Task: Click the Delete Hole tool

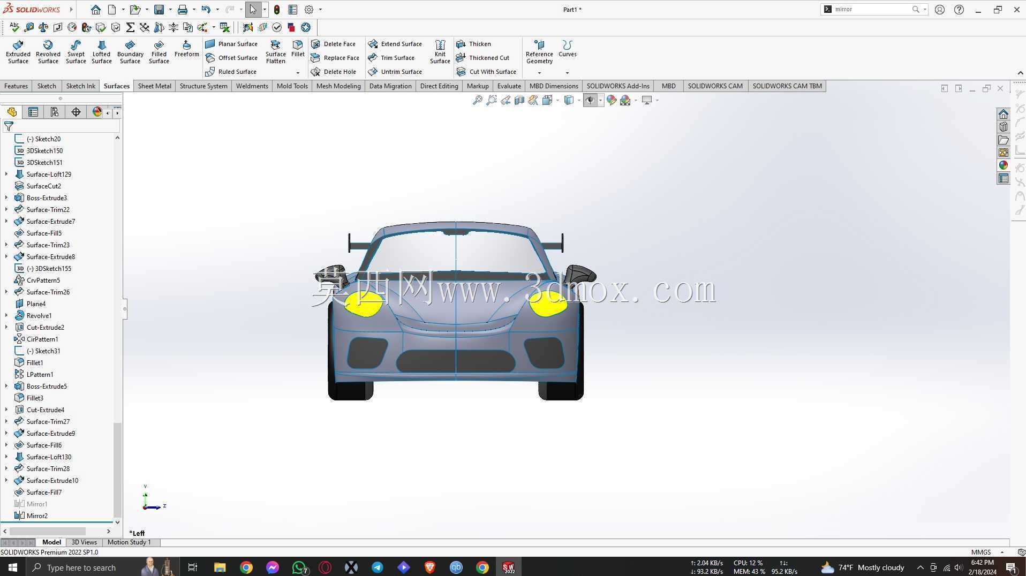Action: click(x=334, y=72)
